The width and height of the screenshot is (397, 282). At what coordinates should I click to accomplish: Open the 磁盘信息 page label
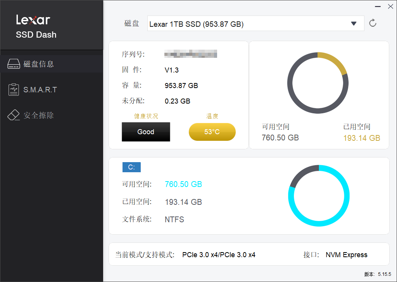click(x=38, y=64)
